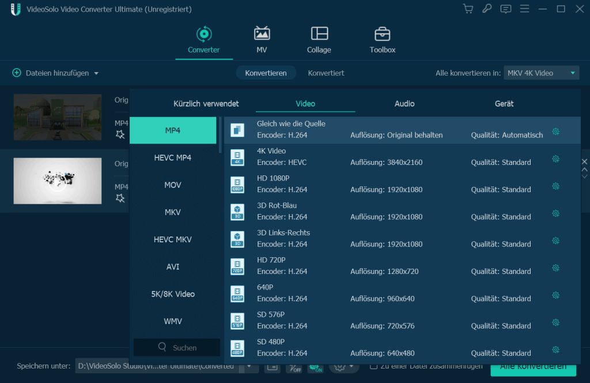The image size is (590, 383).
Task: Switch to the Video format tab
Action: click(305, 104)
